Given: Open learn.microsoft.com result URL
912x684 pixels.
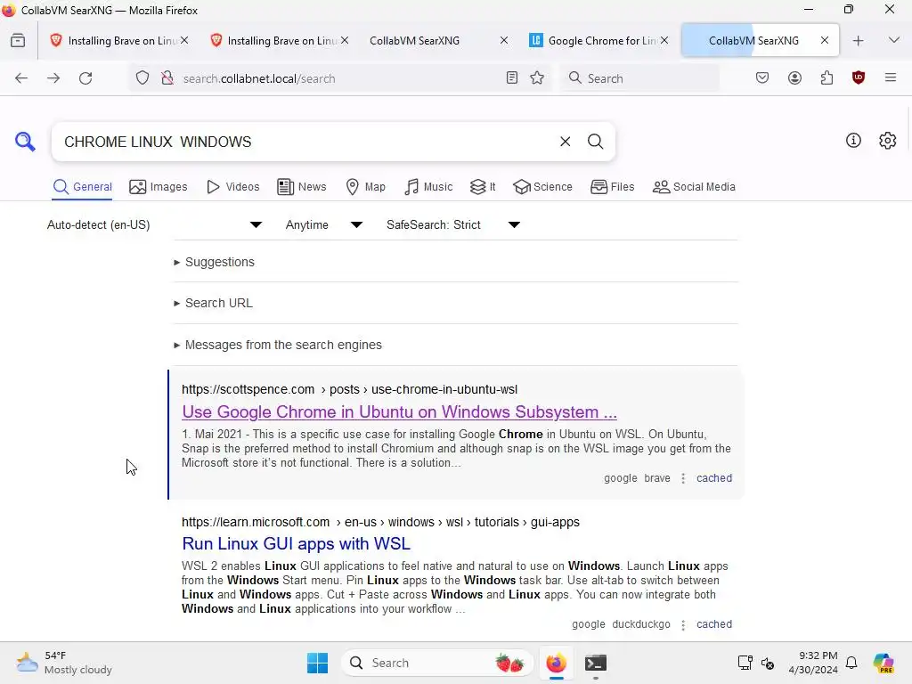Looking at the screenshot, I should [380, 522].
